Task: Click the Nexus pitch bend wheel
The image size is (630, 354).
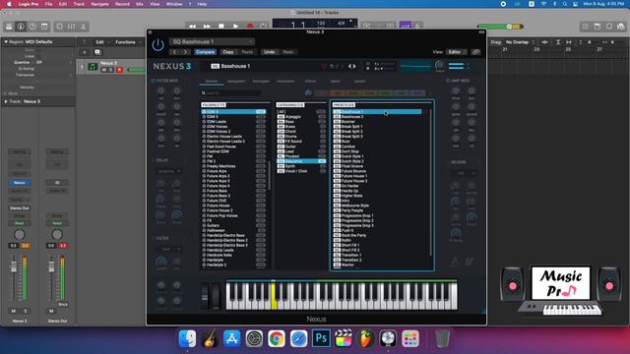Action: (205, 296)
